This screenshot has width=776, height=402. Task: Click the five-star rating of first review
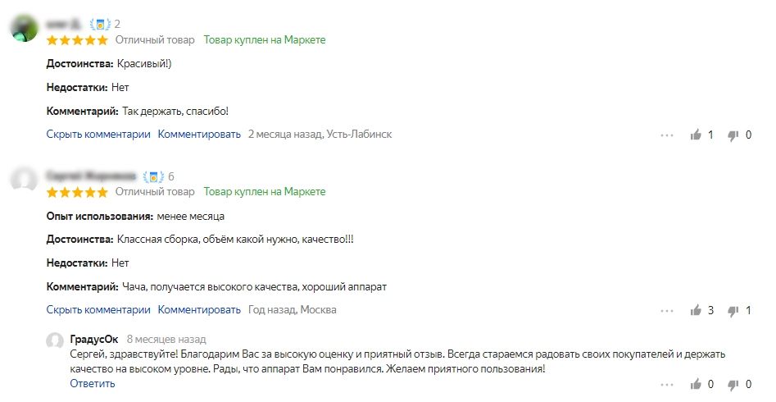[x=77, y=39]
